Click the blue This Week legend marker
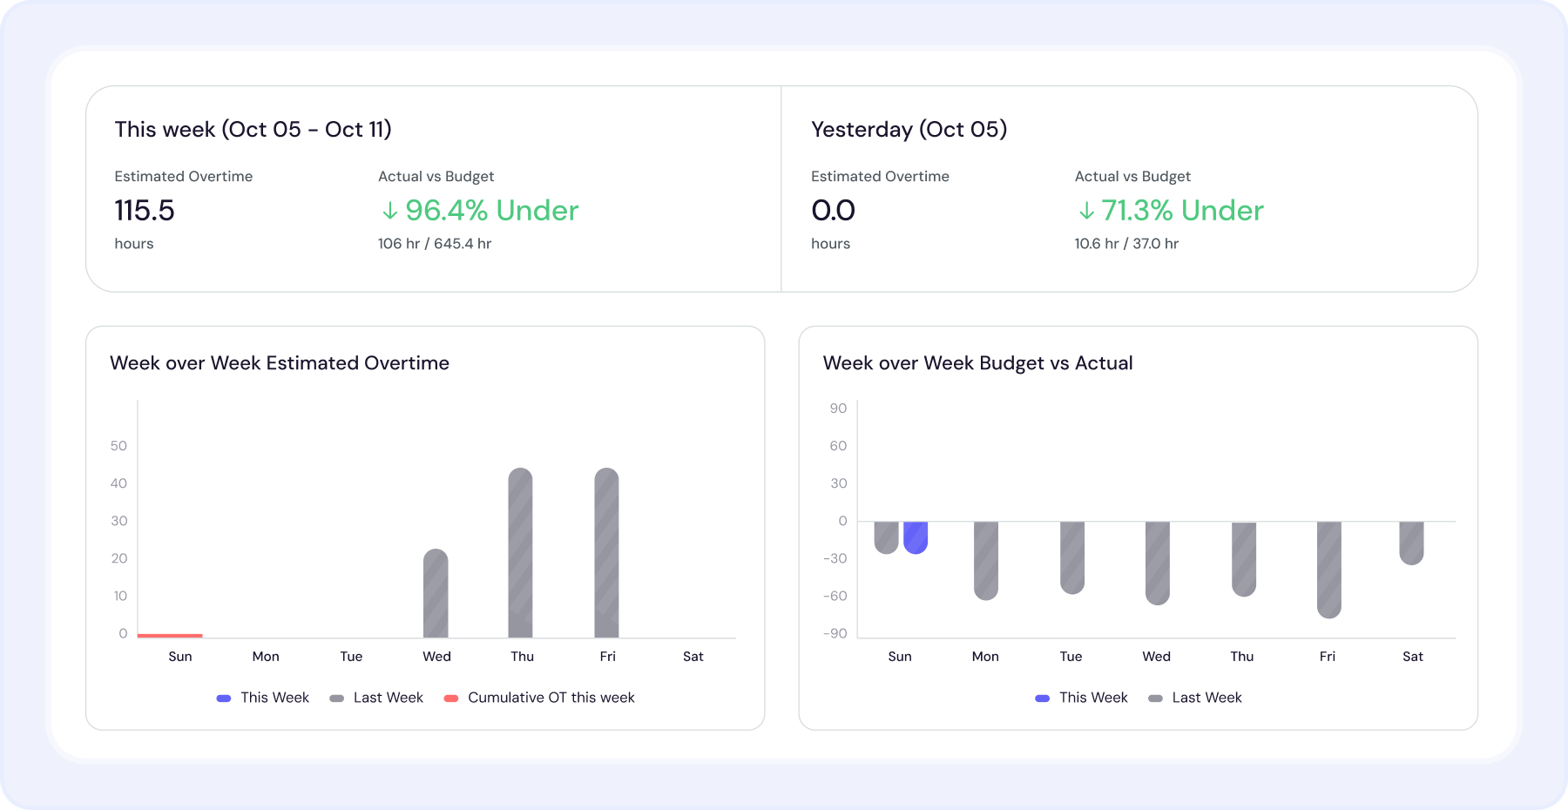This screenshot has width=1568, height=810. click(x=223, y=697)
